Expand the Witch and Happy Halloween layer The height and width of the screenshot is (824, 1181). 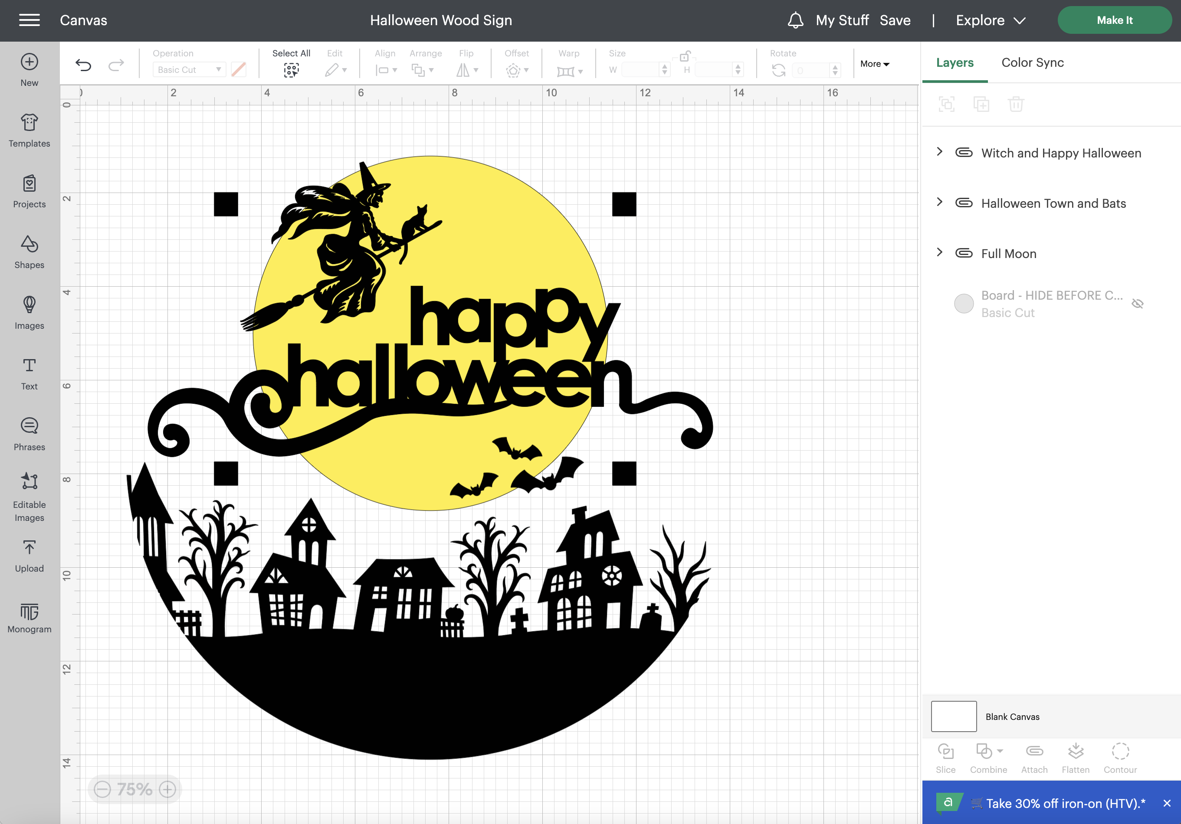pos(939,152)
